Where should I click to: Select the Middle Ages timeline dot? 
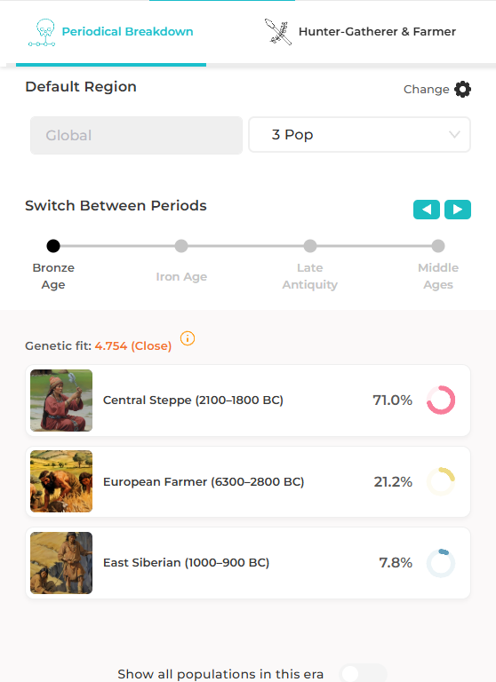438,246
